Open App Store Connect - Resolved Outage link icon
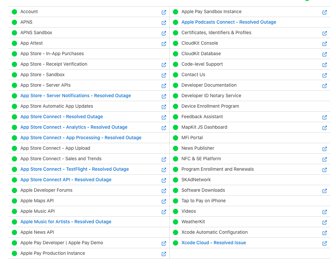Viewport: 335px width, 261px height. coord(164,117)
